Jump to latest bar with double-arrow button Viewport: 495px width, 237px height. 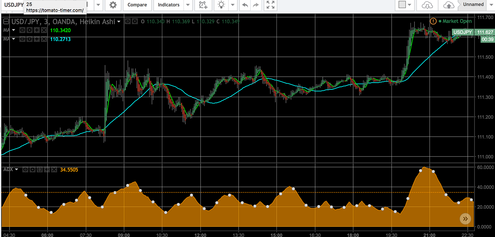465,219
